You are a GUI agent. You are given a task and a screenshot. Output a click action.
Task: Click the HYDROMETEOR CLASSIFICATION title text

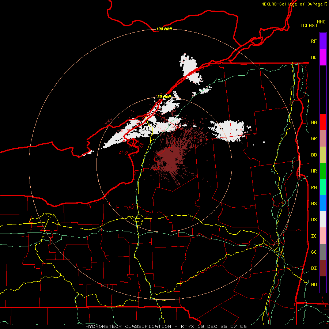tap(128, 326)
